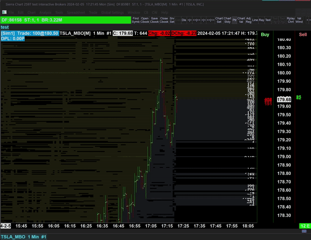Click the 179.68 current price marker
This screenshot has width=311, height=240.
(284, 99)
